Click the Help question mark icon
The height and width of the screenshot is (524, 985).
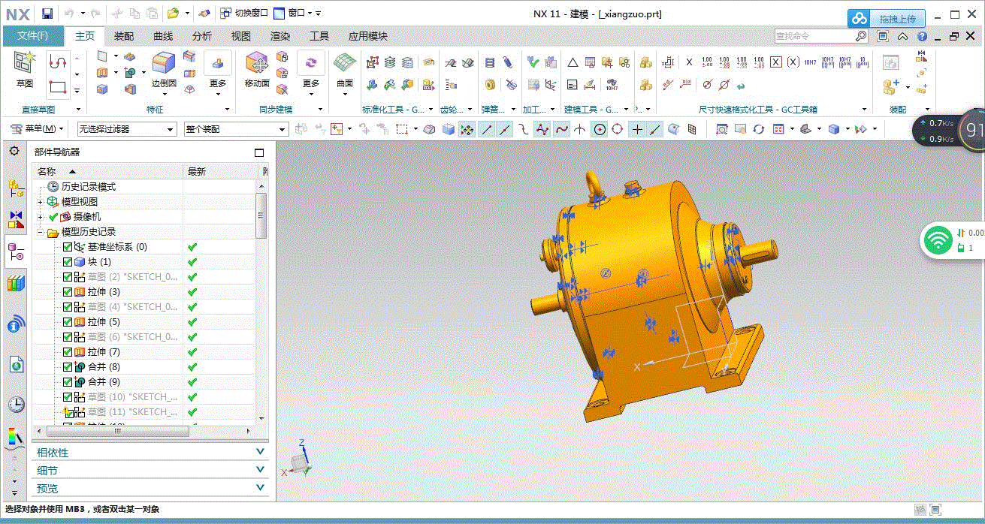coord(922,36)
